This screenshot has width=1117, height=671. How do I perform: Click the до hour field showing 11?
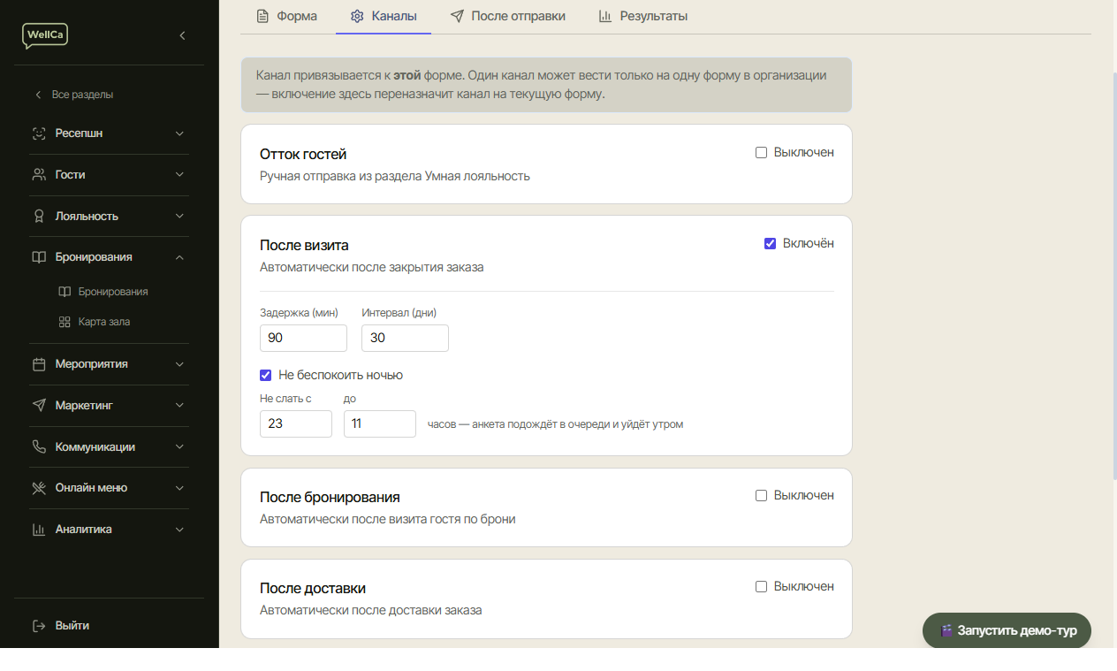[379, 424]
